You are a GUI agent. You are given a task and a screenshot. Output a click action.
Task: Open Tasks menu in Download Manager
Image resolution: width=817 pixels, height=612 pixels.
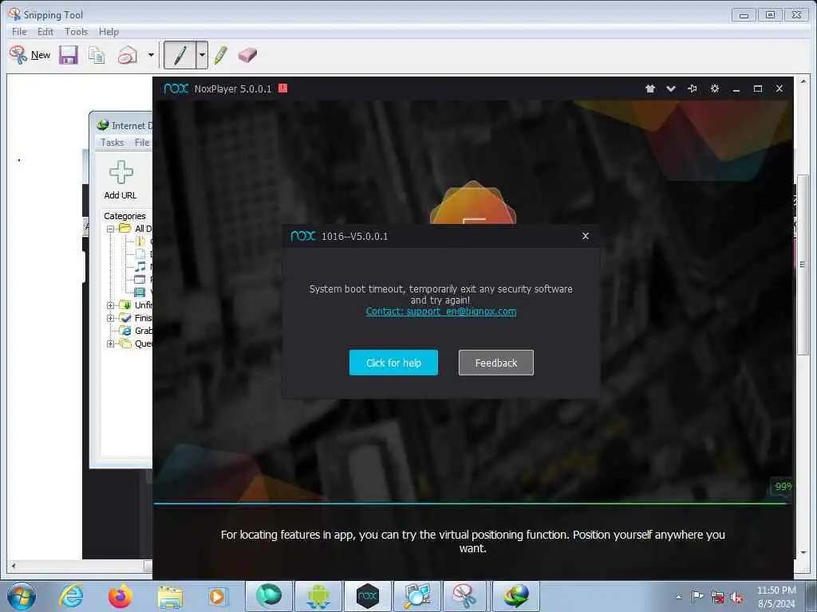[112, 142]
